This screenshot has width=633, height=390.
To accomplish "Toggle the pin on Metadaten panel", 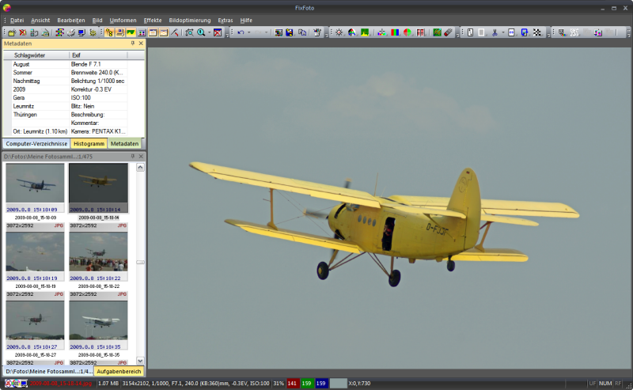I will coord(133,44).
